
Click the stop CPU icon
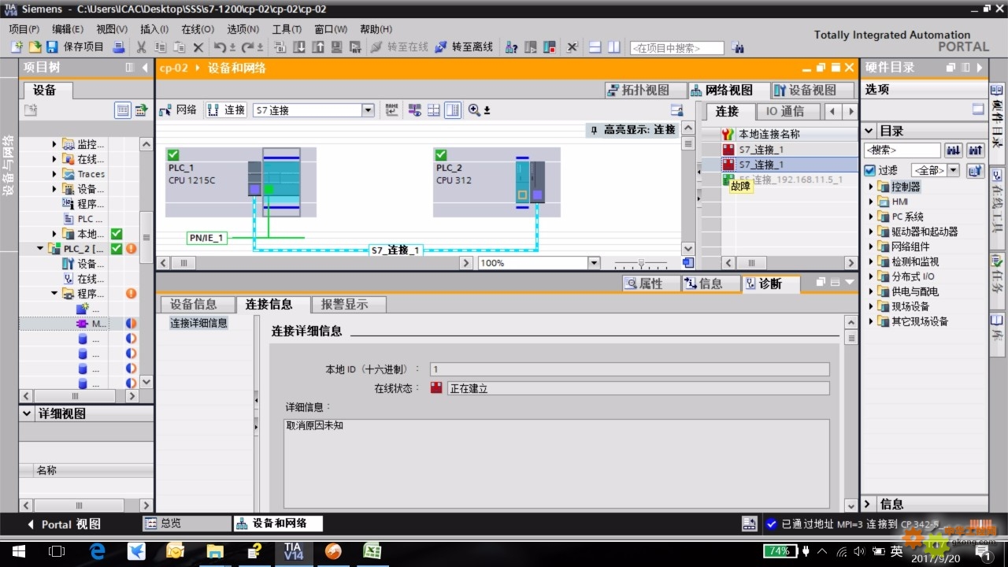tap(550, 47)
